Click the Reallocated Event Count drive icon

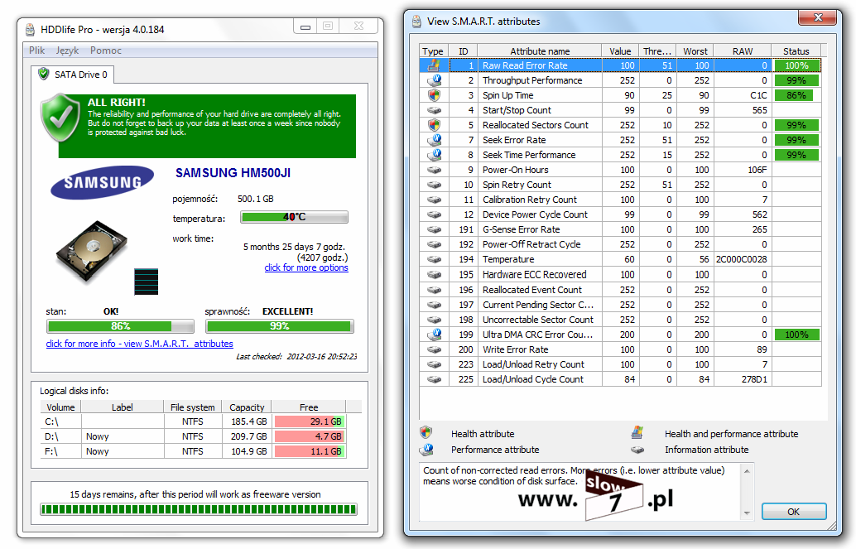click(435, 290)
